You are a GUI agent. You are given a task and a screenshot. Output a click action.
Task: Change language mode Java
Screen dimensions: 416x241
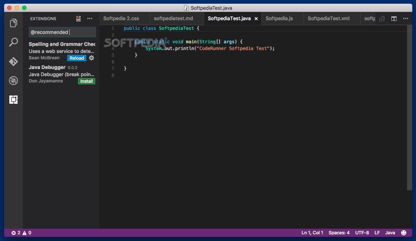point(390,233)
